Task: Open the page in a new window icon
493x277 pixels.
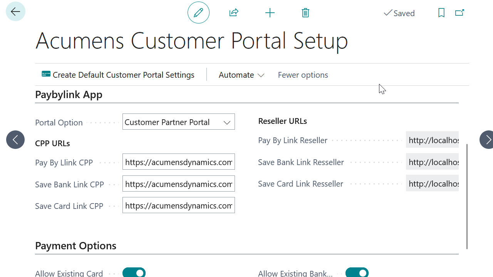Action: 459,13
